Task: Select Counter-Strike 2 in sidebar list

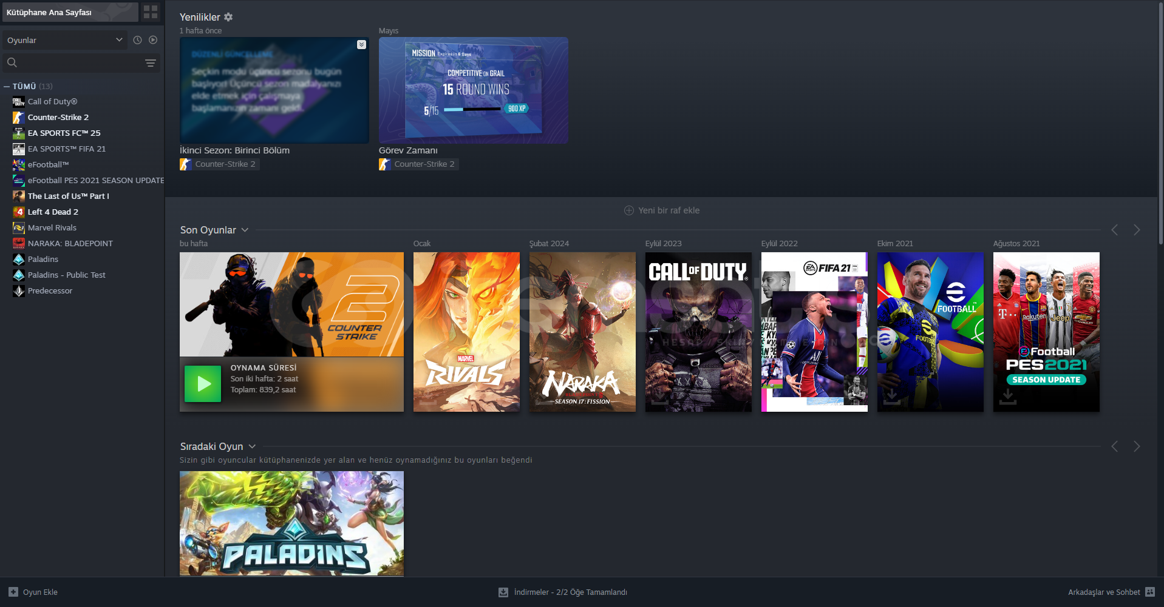Action: (x=58, y=117)
